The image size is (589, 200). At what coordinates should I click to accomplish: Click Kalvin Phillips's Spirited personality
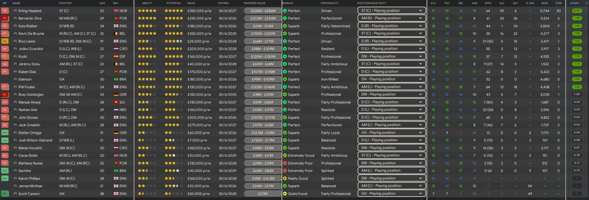click(x=327, y=178)
